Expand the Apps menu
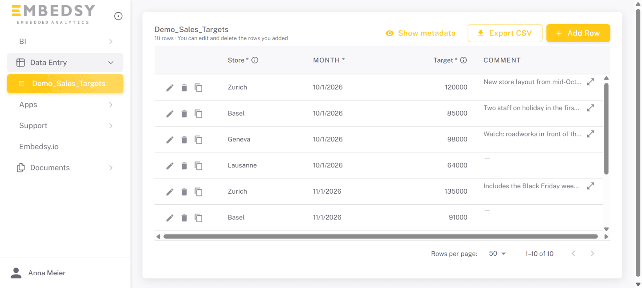642x288 pixels. coord(65,105)
